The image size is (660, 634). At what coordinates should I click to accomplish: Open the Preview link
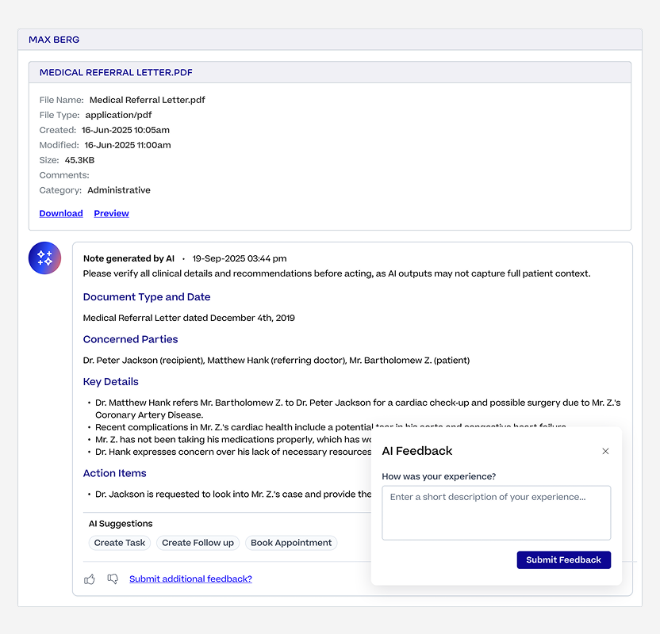(111, 213)
